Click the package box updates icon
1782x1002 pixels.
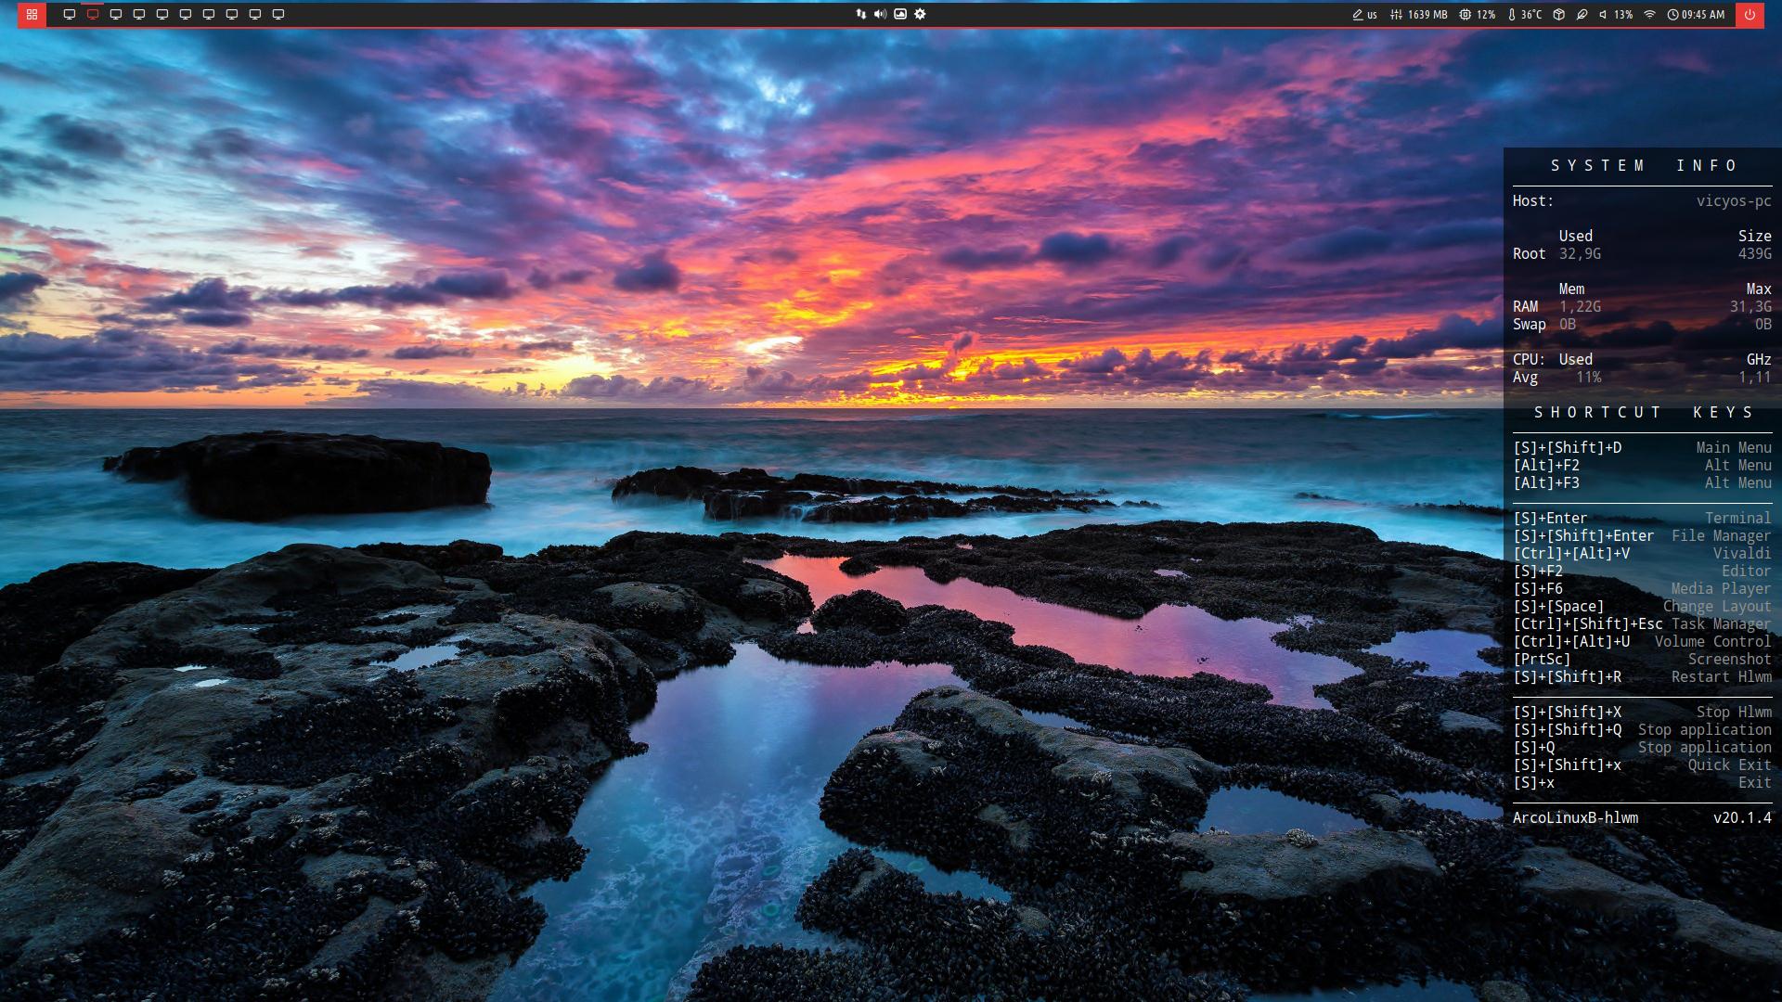[x=1559, y=15]
